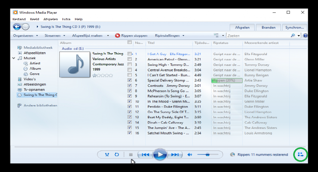Check track 3 Swing High
This screenshot has height=172, width=318.
click(129, 64)
